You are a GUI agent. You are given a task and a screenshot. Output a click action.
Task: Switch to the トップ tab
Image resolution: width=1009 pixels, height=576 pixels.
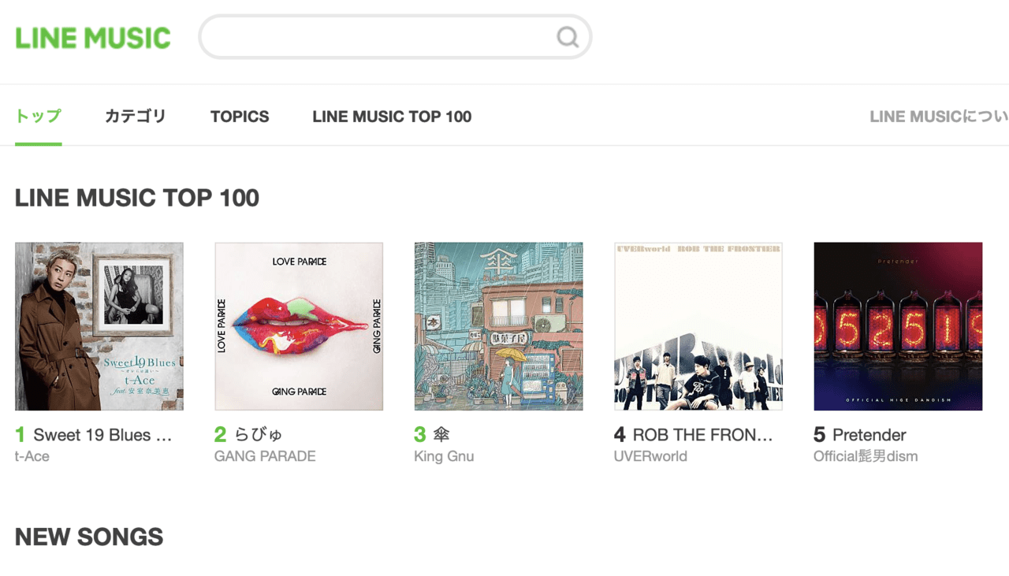pyautogui.click(x=38, y=117)
